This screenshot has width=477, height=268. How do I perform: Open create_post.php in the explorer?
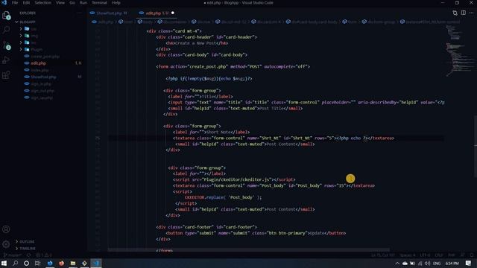click(x=45, y=57)
